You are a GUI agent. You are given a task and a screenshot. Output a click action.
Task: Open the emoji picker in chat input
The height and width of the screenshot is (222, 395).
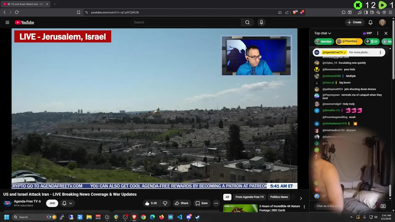pos(373,206)
